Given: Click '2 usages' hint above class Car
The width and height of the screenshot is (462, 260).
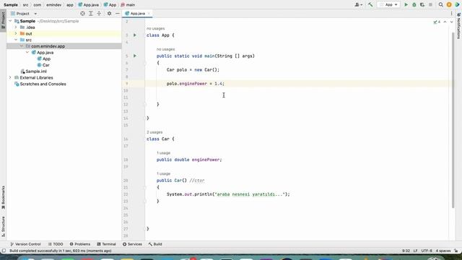Looking at the screenshot, I should (x=154, y=132).
